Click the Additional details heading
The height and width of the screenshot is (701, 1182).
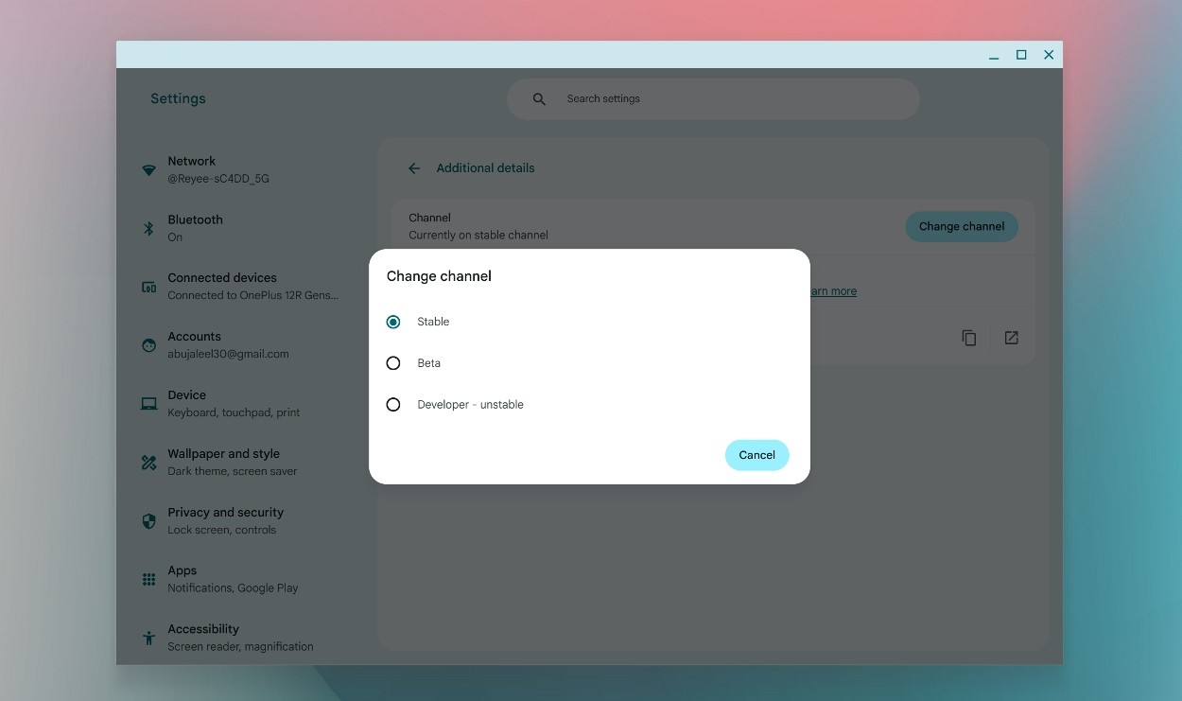(485, 168)
